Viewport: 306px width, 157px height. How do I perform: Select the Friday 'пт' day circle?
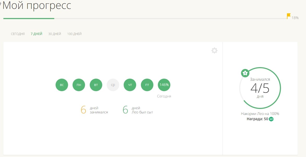coord(147,85)
